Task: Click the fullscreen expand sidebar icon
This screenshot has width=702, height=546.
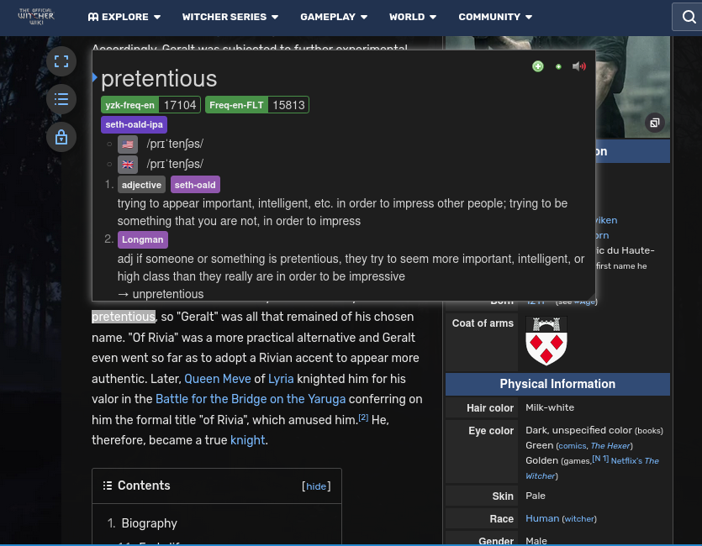Action: coord(61,61)
